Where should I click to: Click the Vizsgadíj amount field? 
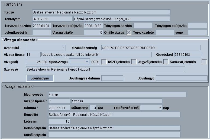(x=37, y=62)
